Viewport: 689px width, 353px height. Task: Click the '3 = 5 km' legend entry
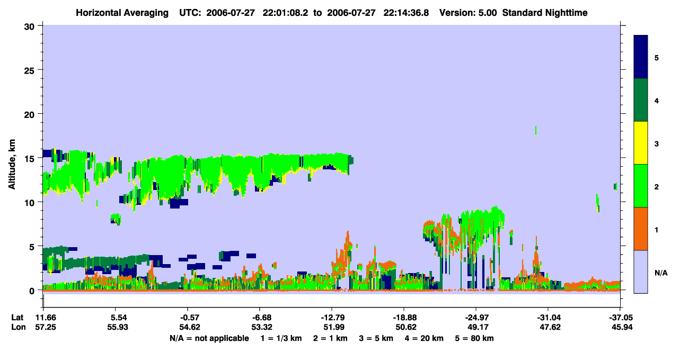point(377,338)
